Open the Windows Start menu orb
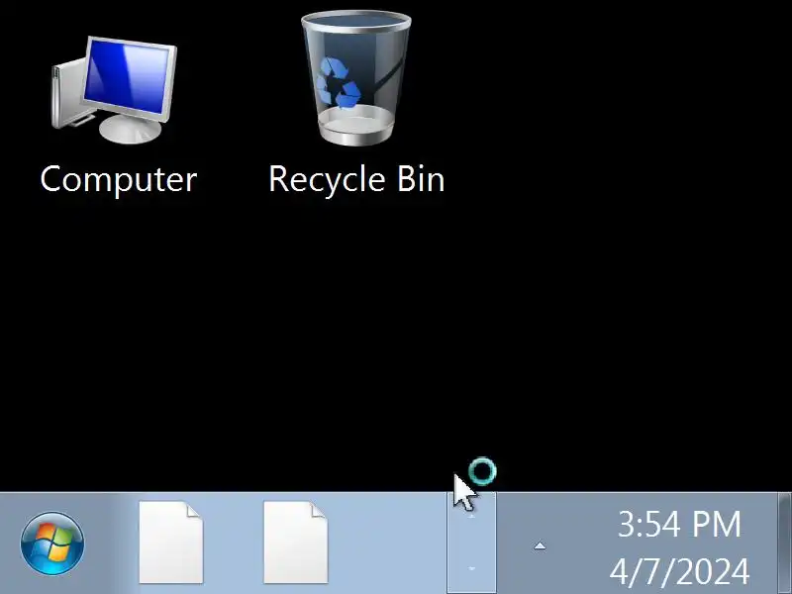This screenshot has width=792, height=594. coord(52,544)
